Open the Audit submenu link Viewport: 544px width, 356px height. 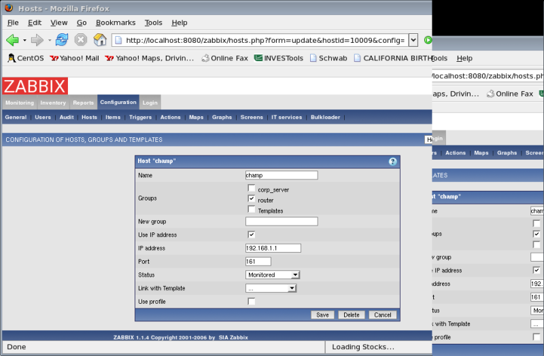click(x=67, y=117)
